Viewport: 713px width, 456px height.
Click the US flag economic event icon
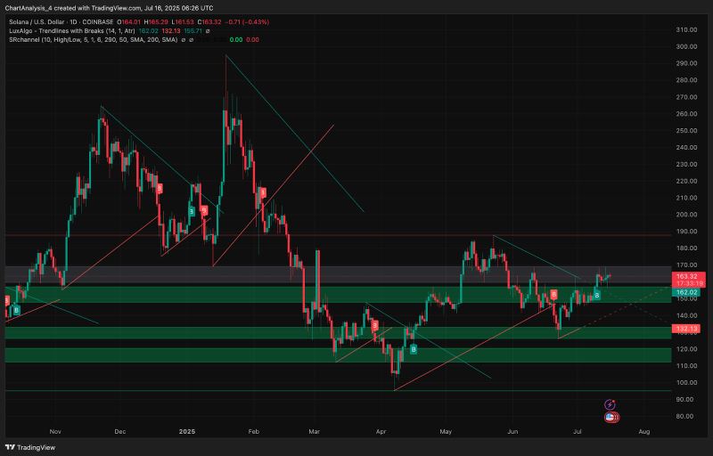(611, 416)
